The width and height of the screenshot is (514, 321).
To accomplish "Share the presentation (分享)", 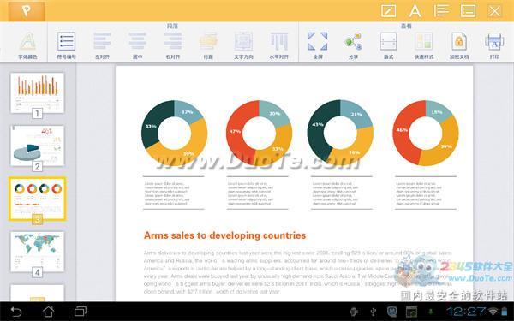I will click(x=353, y=45).
